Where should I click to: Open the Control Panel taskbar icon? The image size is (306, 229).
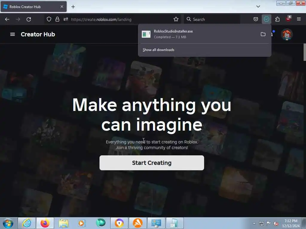coord(156,223)
